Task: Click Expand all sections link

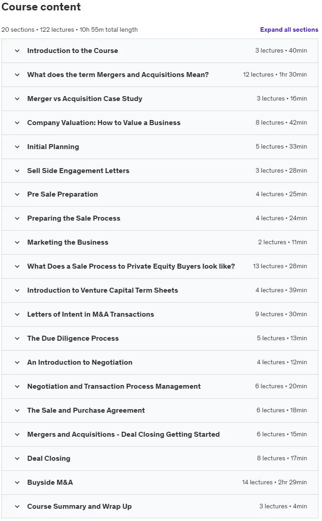Action: pyautogui.click(x=289, y=29)
